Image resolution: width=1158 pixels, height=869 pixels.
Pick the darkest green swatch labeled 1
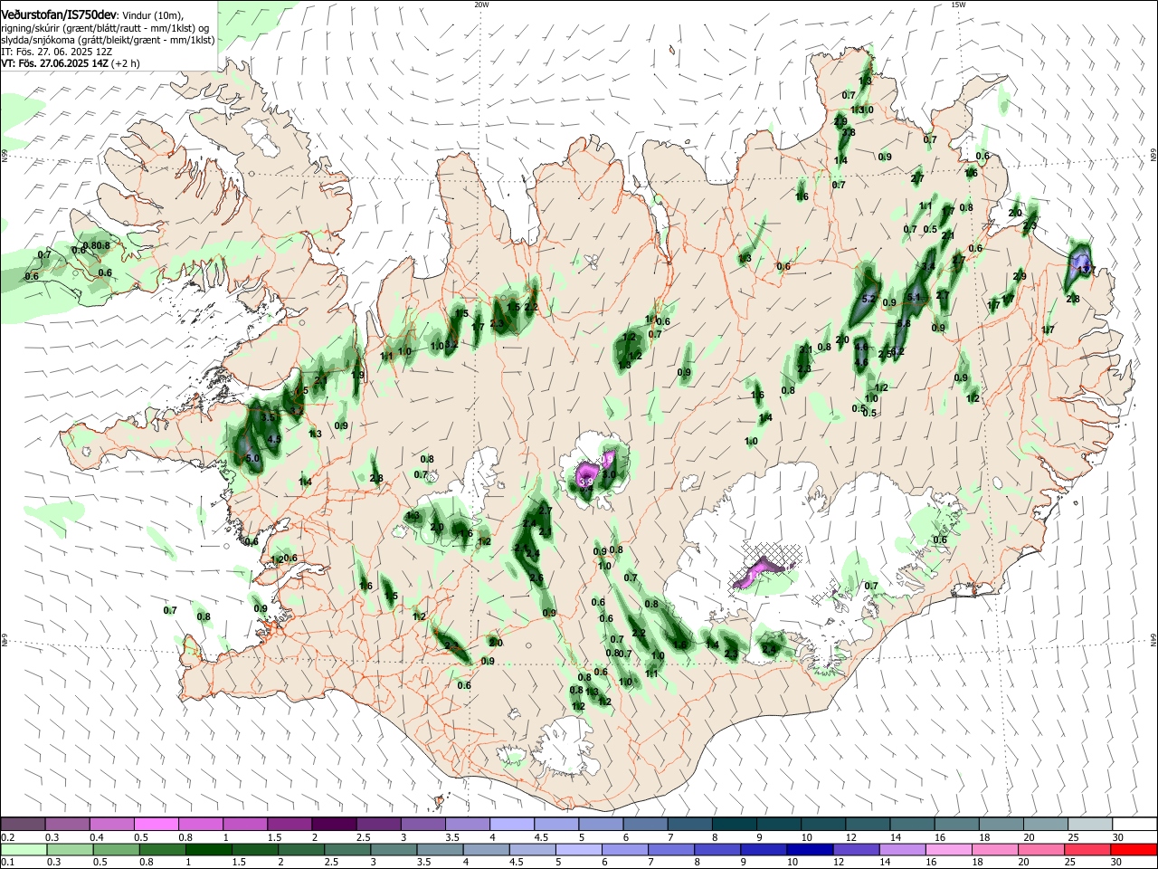coord(210,849)
